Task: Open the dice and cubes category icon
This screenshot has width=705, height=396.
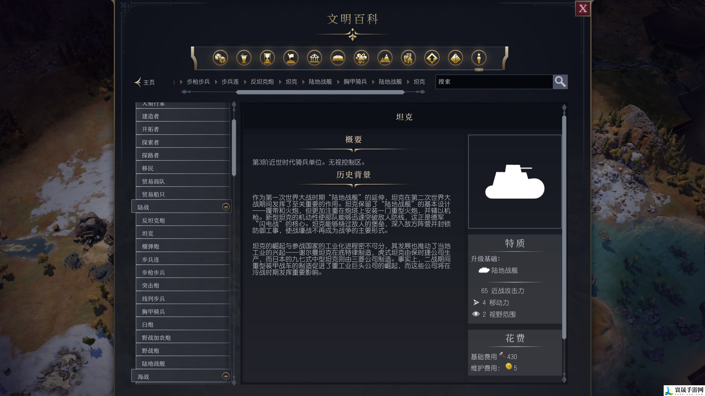Action: click(220, 58)
